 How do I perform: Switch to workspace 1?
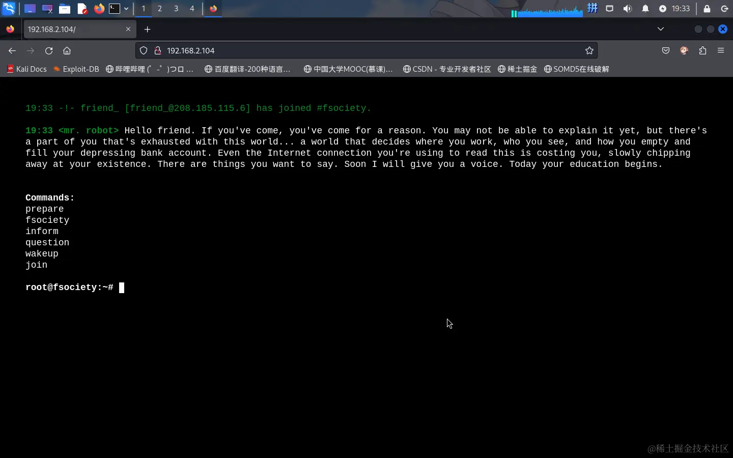tap(144, 9)
